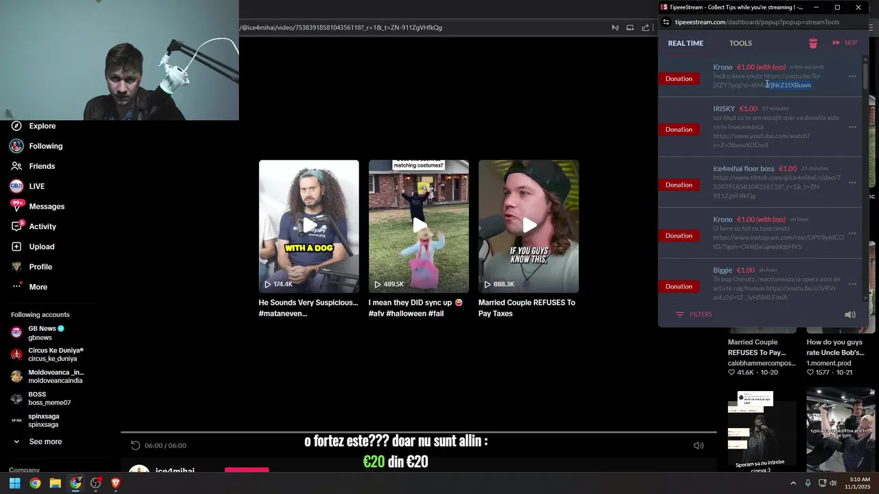
Task: Click the trash icon in TipeeeStream
Action: pyautogui.click(x=813, y=43)
